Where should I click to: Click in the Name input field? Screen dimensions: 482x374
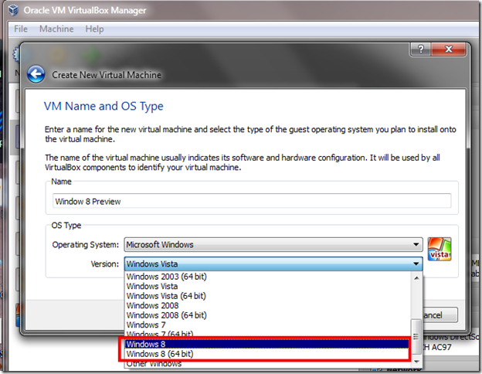point(252,201)
